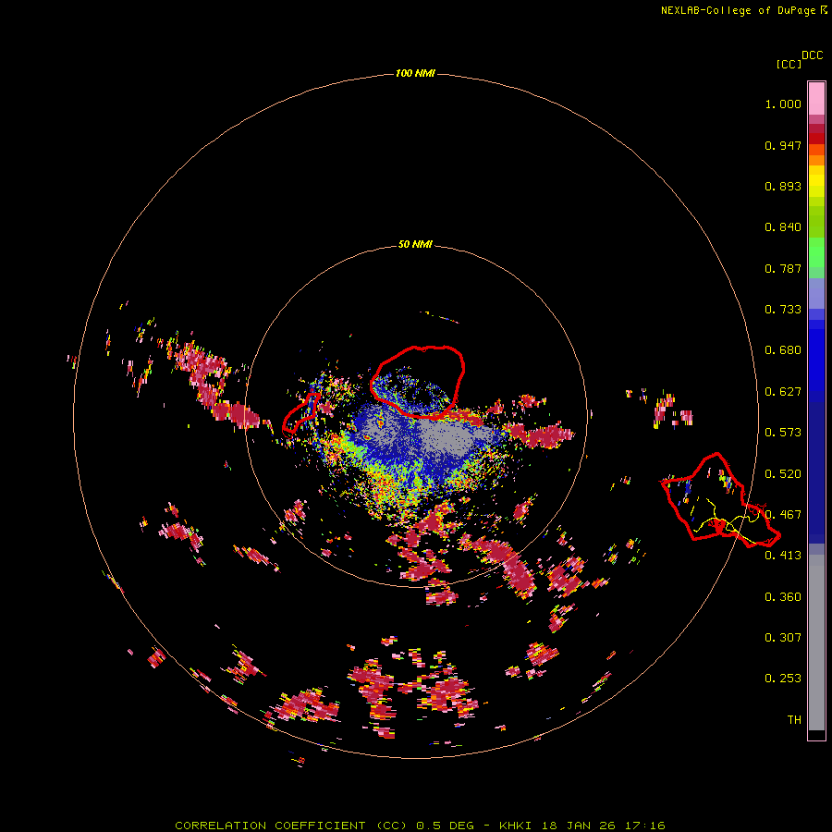
Task: Click the 0.627 legend value
Action: pyautogui.click(x=783, y=392)
